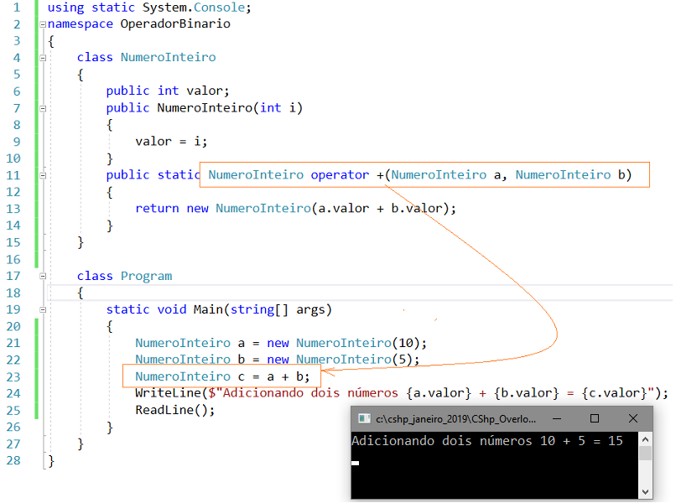Collapse the class NumeroInteiro block
Viewport: 676px width, 503px height.
(x=43, y=58)
